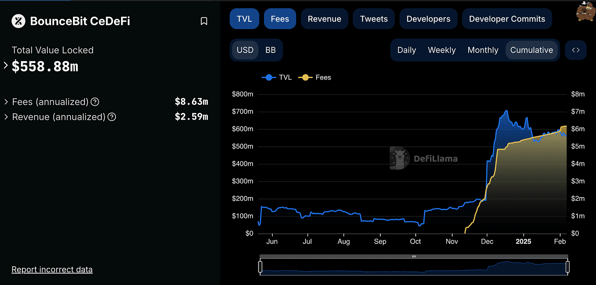Viewport: 596px width, 285px height.
Task: Click the $8m right axis label
Action: [578, 94]
